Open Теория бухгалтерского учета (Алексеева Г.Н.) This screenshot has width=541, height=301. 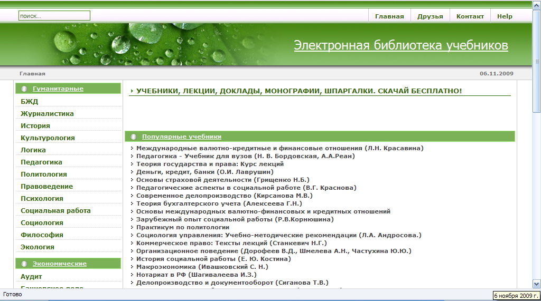click(219, 203)
